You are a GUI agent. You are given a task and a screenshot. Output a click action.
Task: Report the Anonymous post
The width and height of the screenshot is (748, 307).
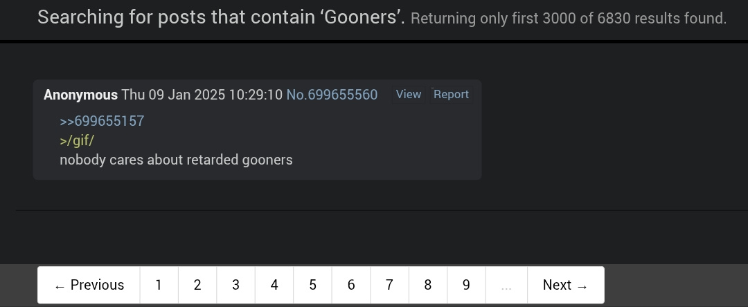[451, 94]
